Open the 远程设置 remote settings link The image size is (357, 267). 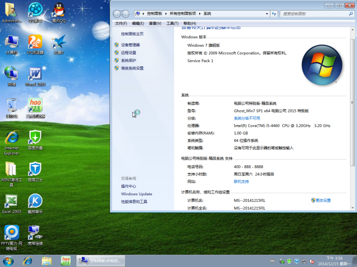point(129,53)
